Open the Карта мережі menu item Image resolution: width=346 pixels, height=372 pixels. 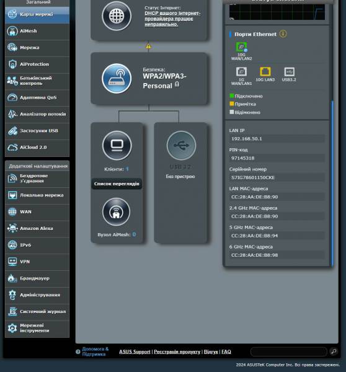37,14
